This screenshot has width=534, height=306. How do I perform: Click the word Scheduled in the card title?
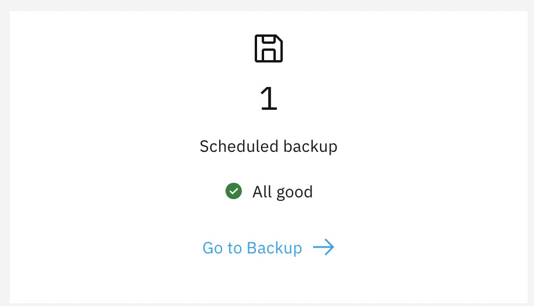239,147
